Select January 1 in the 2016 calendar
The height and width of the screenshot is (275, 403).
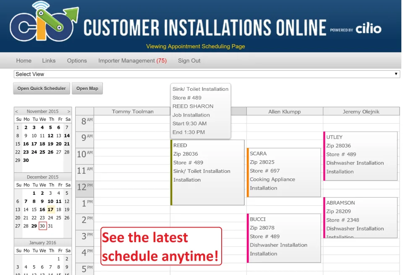point(59,259)
